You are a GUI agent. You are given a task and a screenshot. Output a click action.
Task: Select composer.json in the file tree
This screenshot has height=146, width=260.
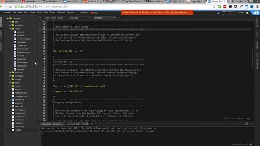pyautogui.click(x=21, y=93)
